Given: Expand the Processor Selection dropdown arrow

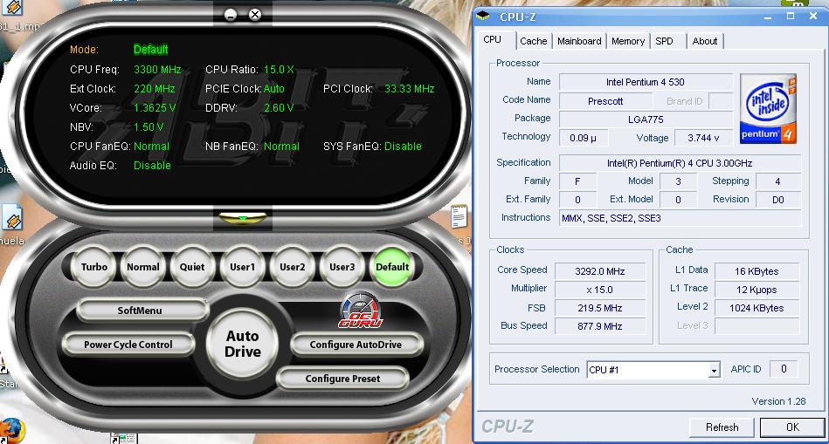Looking at the screenshot, I should (x=714, y=370).
